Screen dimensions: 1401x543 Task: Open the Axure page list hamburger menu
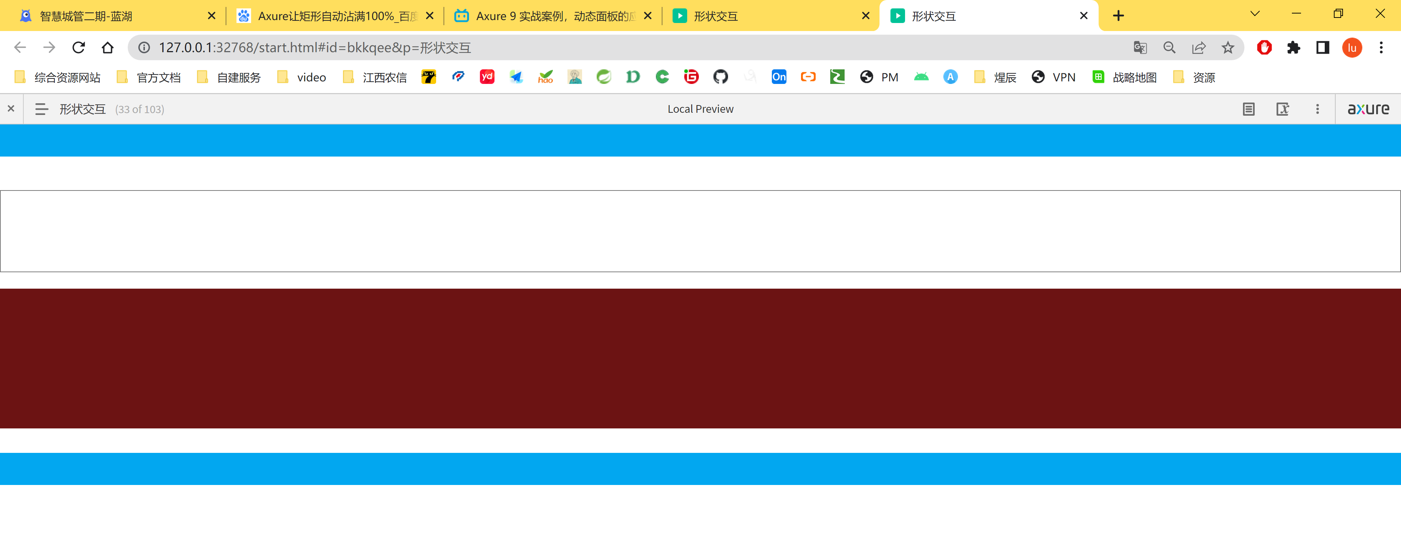click(41, 109)
